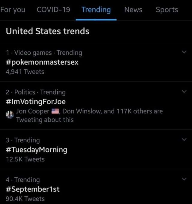The height and width of the screenshot is (204, 192).
Task: Open chevron menu for #ImVotingForJoe trend
Action: pos(184,91)
